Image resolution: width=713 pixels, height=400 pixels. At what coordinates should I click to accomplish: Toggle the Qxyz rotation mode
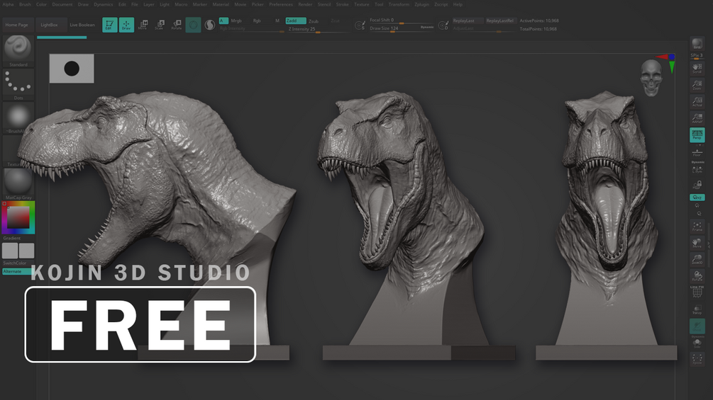[697, 198]
